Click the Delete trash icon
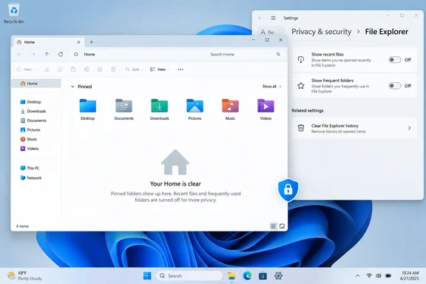The image size is (426, 284). [x=113, y=70]
